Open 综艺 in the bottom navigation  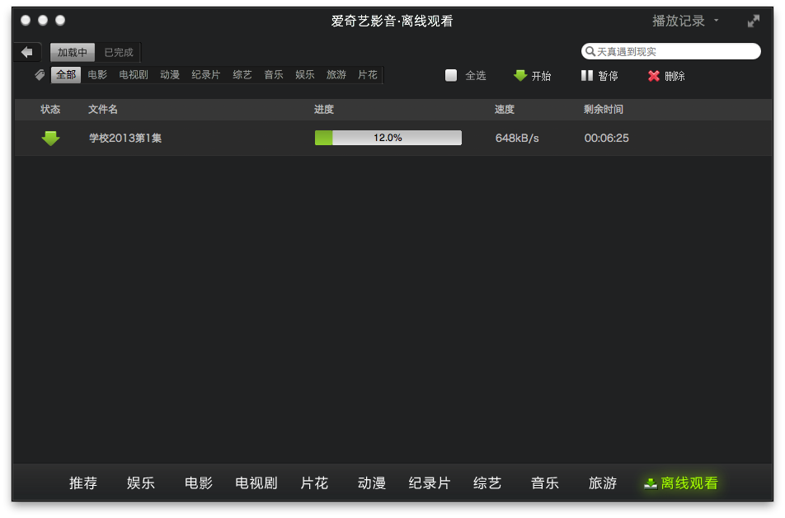(x=487, y=483)
